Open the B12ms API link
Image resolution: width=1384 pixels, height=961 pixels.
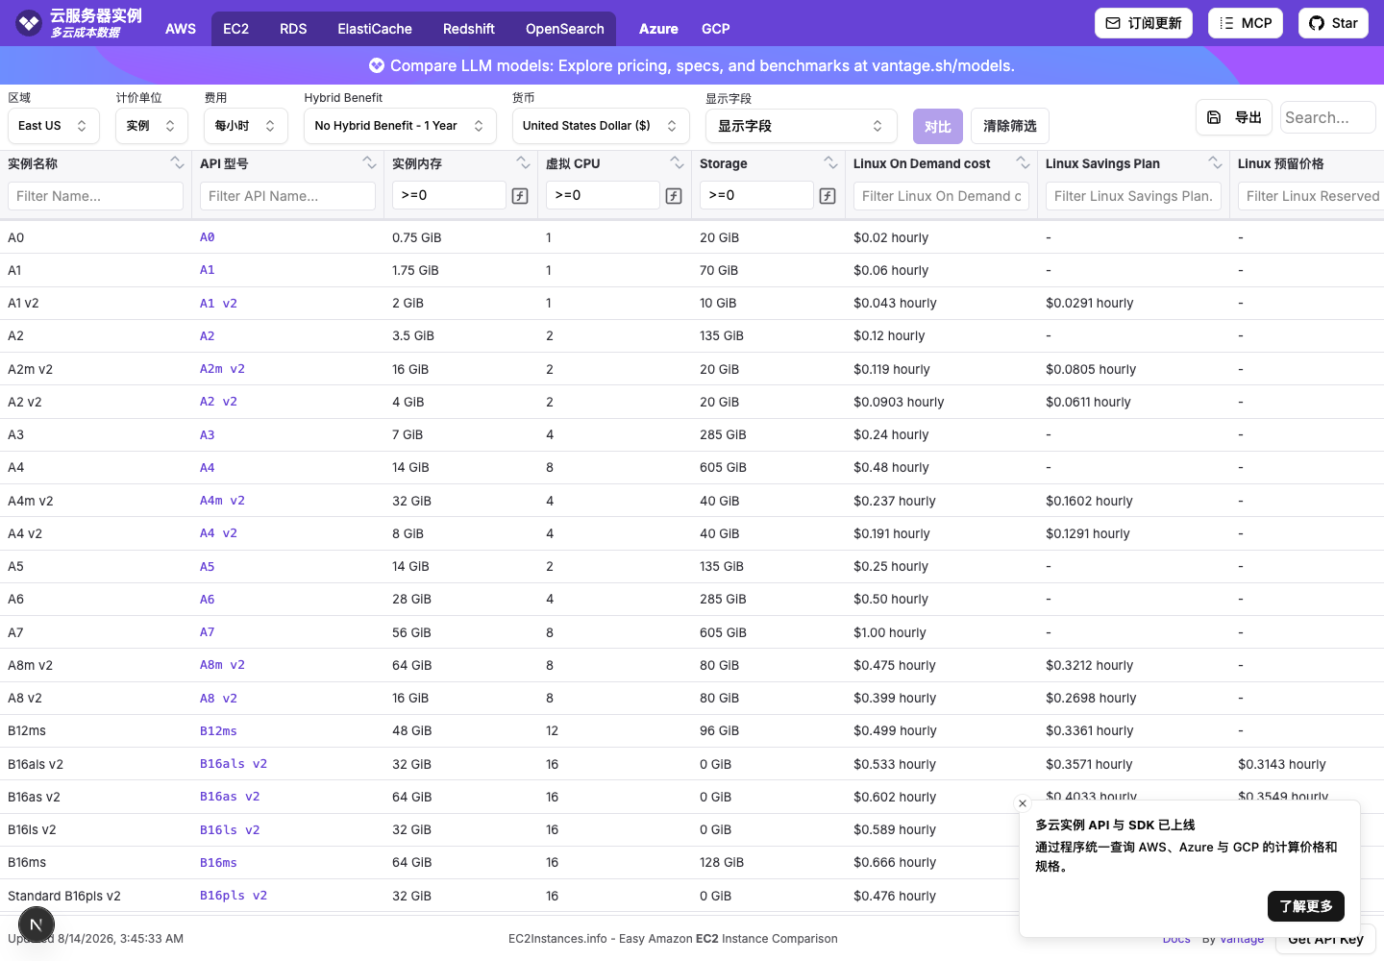click(218, 731)
